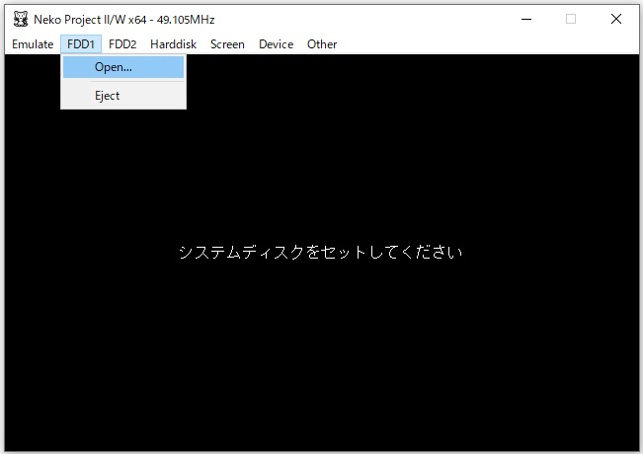Minimize the Neko Project II window

(x=526, y=19)
